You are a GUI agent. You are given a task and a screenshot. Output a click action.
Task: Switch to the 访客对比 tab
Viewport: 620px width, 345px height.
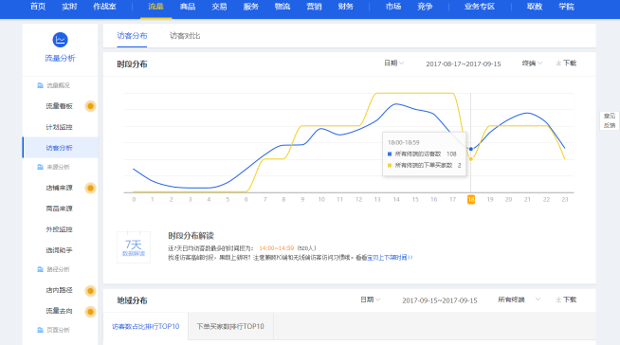185,36
